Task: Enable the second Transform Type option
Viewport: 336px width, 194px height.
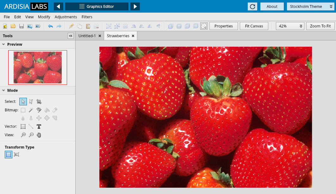Action: (x=17, y=155)
